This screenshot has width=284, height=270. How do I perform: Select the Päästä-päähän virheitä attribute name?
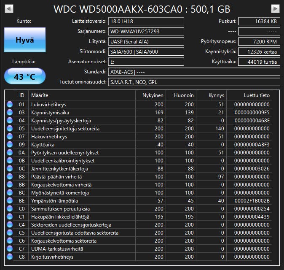coord(56,177)
